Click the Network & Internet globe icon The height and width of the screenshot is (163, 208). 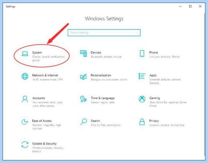pyautogui.click(x=25, y=76)
